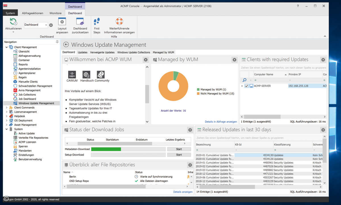Click Weiterführende Informationen anzeigen lifebuoy icon
This screenshot has width=341, height=205.
[119, 21]
